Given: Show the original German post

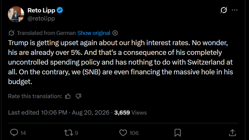Looking at the screenshot, I should coord(94,33).
